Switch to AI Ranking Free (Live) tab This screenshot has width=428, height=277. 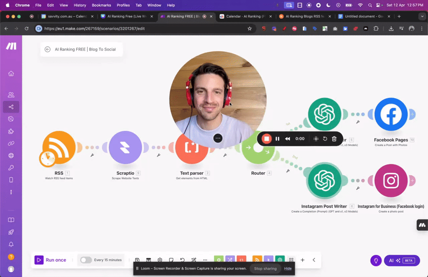[127, 16]
